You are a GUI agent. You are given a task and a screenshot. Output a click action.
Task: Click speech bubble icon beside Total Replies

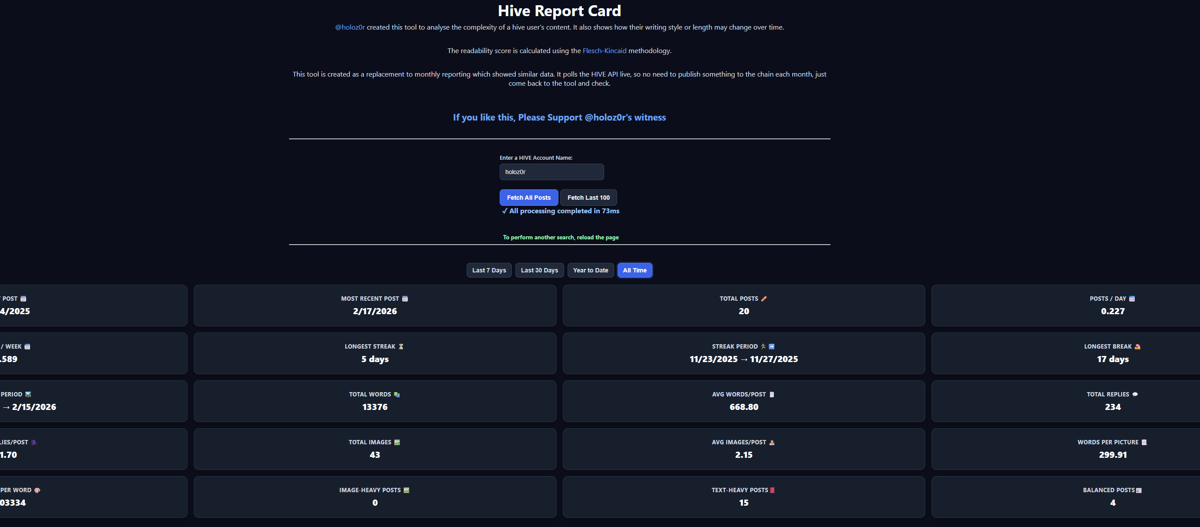1135,394
